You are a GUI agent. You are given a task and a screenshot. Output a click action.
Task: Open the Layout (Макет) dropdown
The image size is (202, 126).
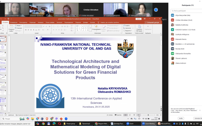tap(18, 26)
